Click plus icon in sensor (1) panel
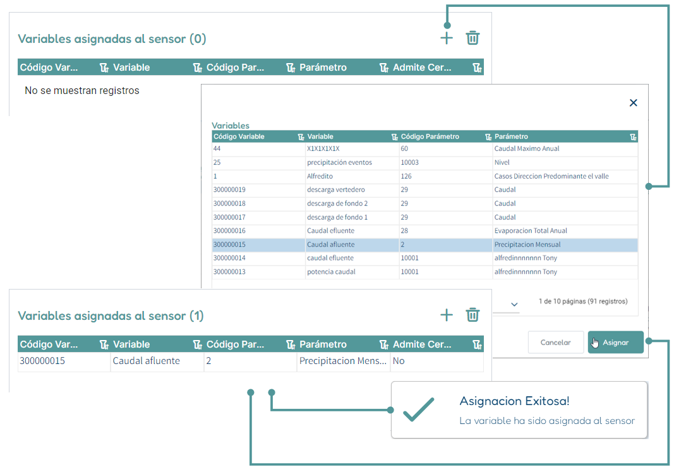Viewport: 674px width, 470px height. pos(447,315)
